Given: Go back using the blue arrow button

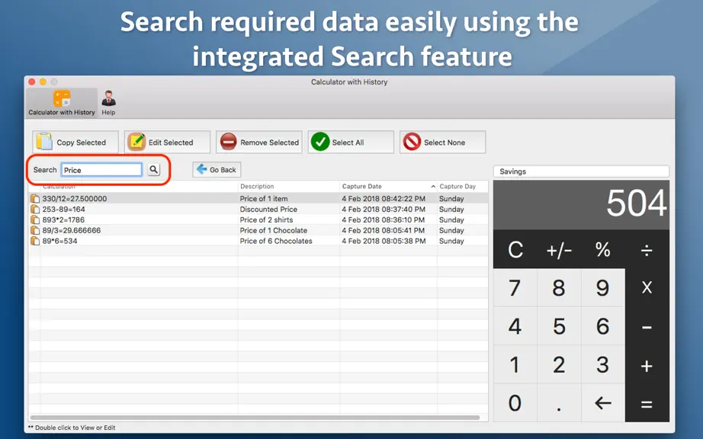Looking at the screenshot, I should (x=217, y=170).
